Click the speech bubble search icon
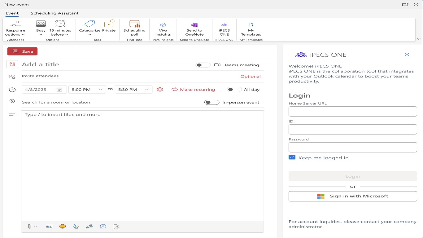 pos(103,227)
